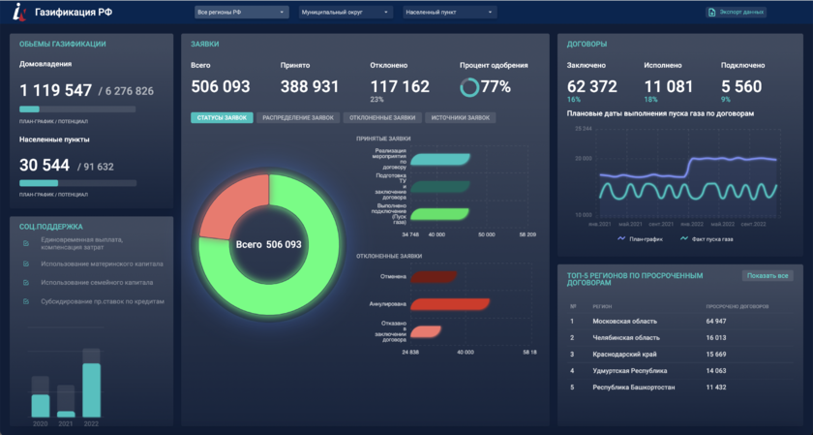Click the Газификация РФ logo icon
Viewport: 813px width, 435px height.
pyautogui.click(x=17, y=13)
